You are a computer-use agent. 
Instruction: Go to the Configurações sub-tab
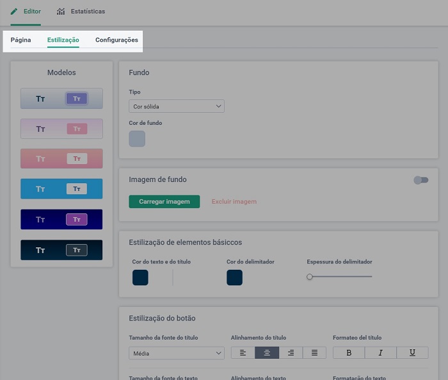click(x=116, y=40)
